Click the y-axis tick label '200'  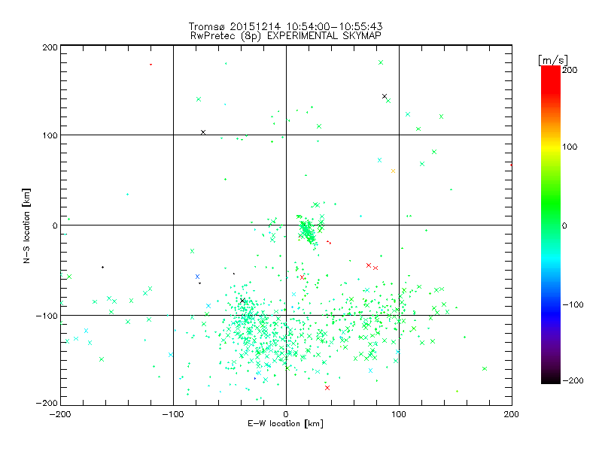point(50,48)
